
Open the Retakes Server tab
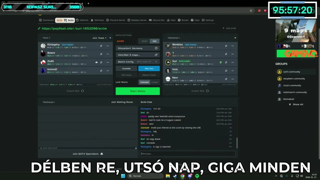tap(137, 20)
